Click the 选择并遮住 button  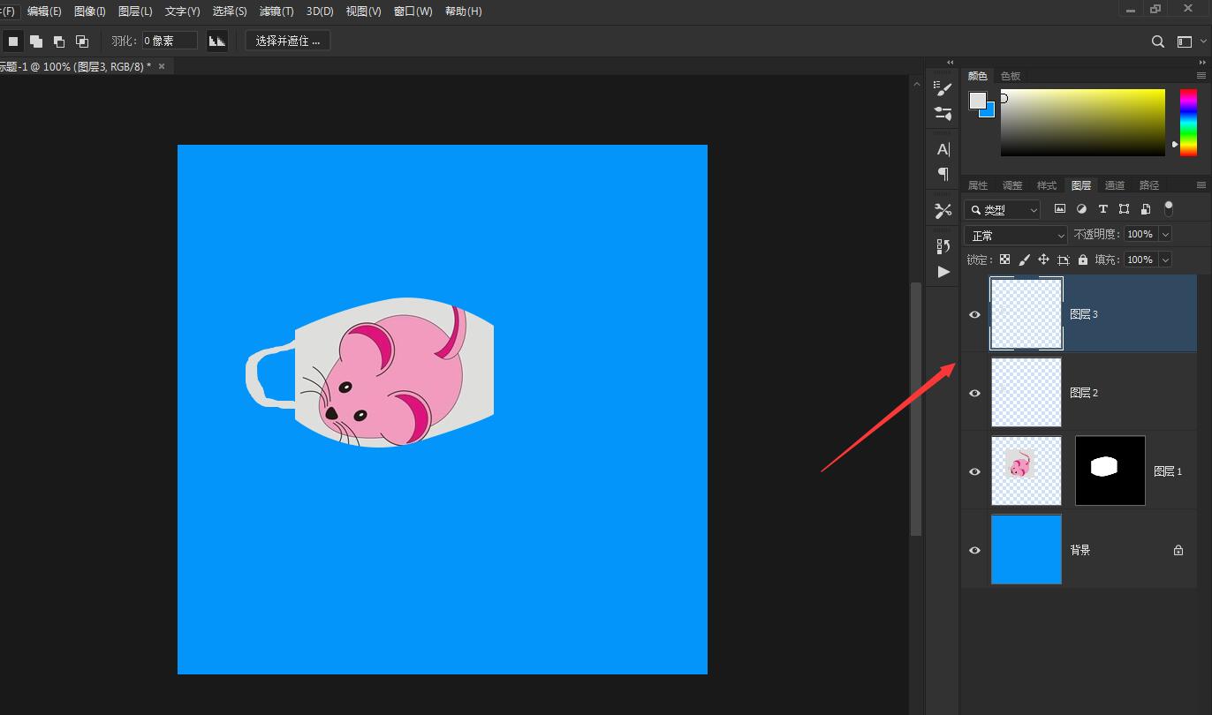(287, 41)
